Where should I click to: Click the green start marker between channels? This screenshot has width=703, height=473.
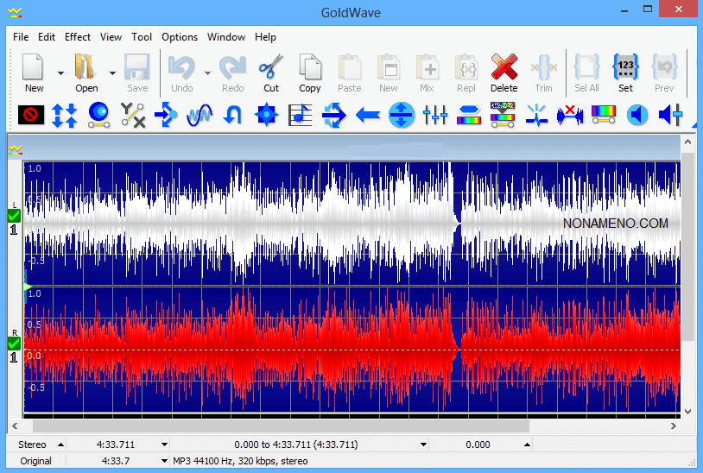27,286
